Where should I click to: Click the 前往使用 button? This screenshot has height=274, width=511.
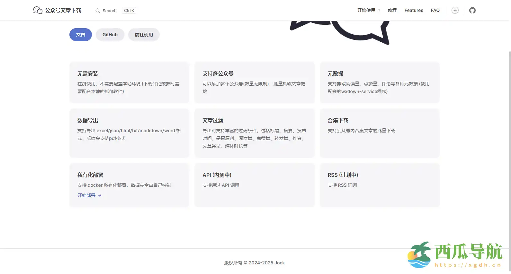point(144,35)
